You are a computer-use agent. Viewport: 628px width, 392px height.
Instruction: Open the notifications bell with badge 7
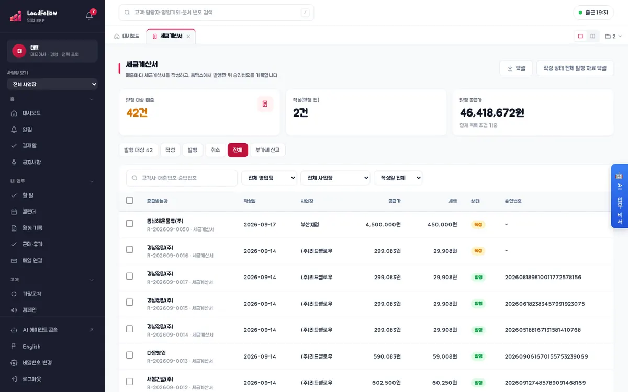click(89, 16)
